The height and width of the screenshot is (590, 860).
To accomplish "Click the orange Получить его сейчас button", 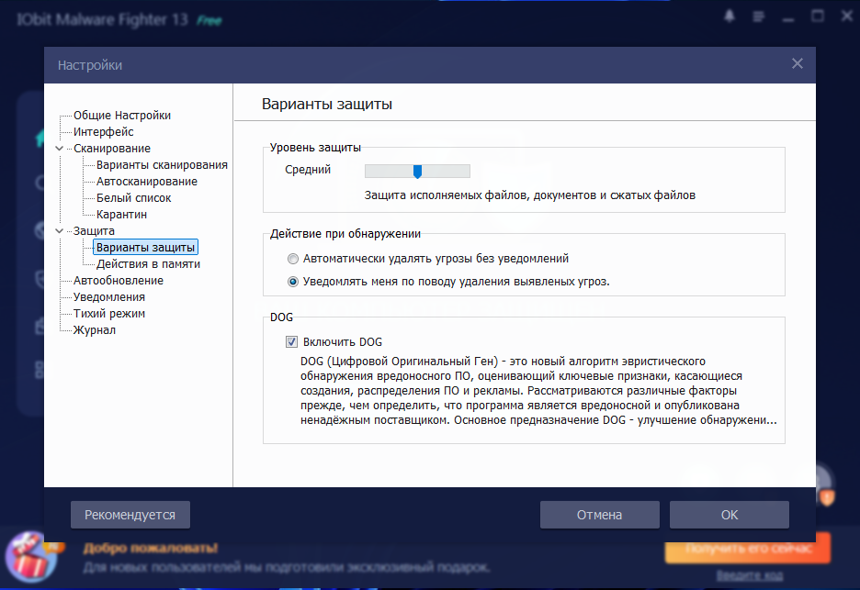I will (748, 548).
